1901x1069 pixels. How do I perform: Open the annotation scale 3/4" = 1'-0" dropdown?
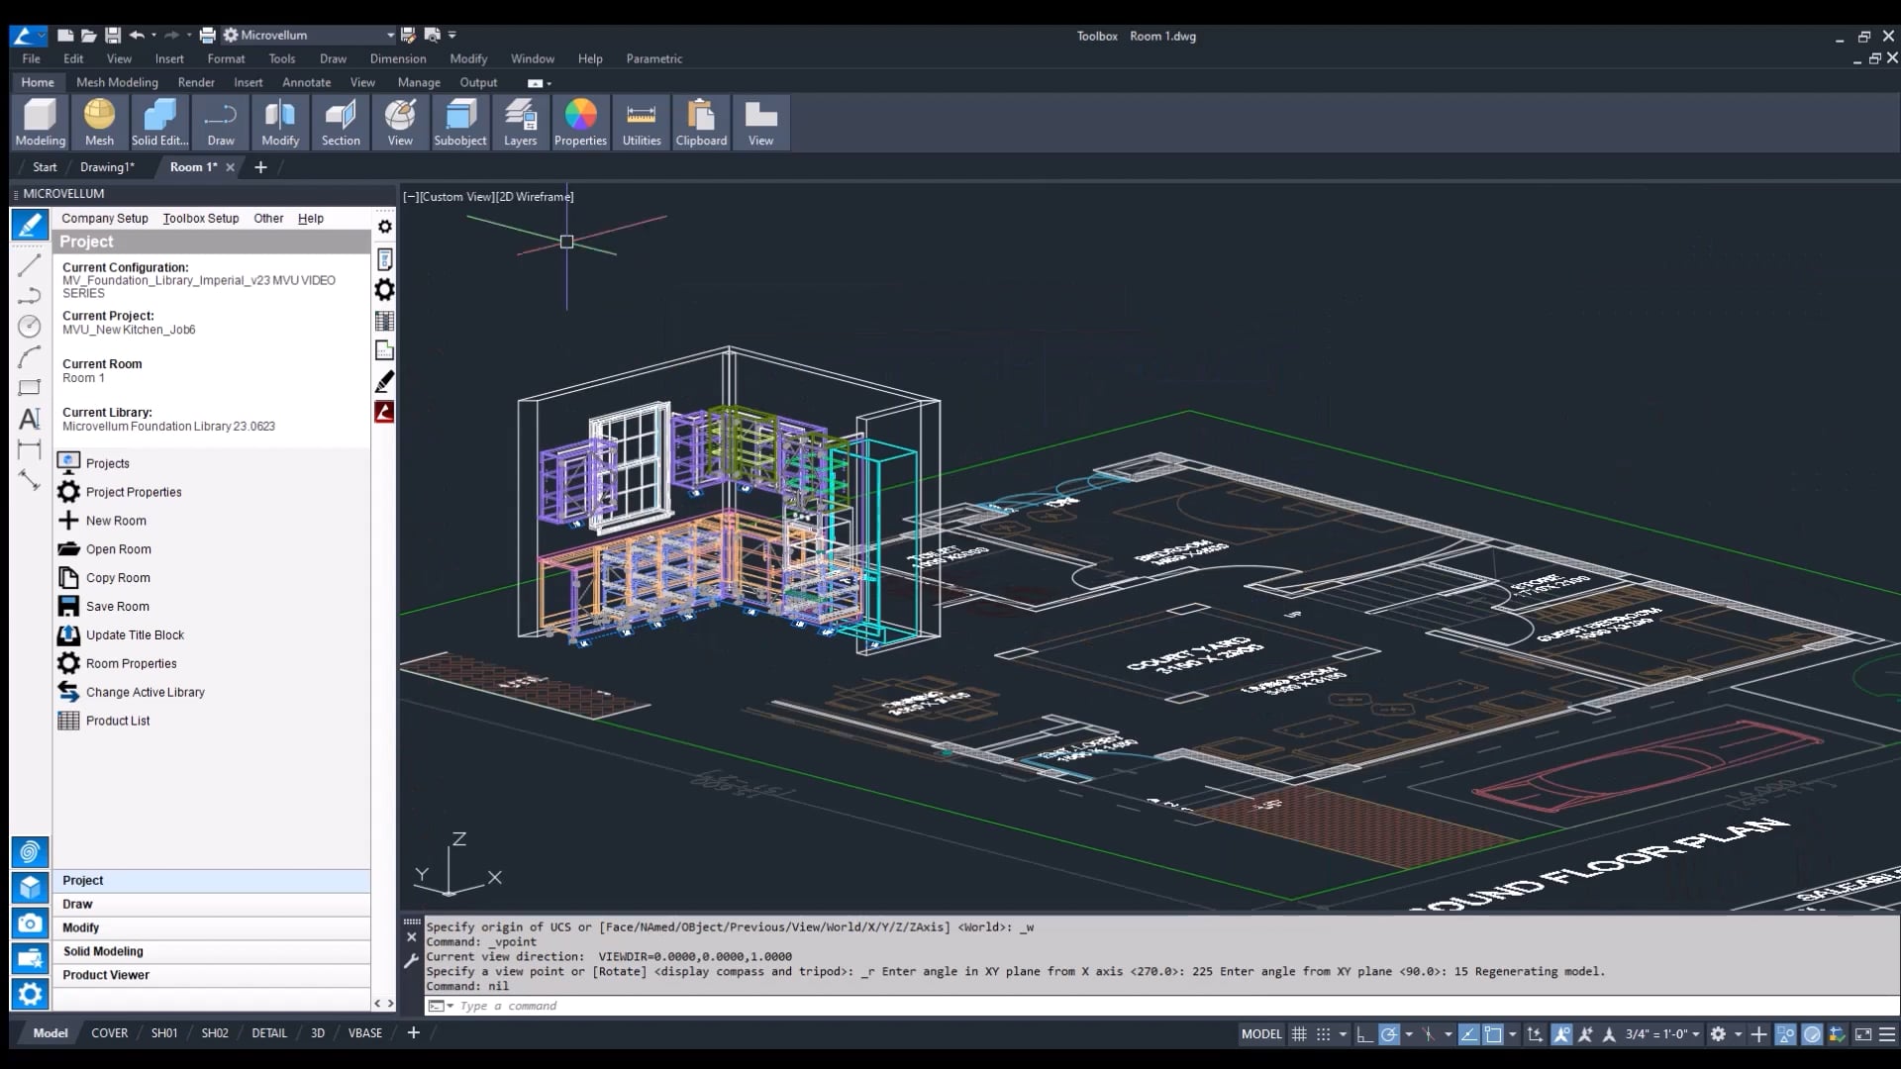1662,1034
